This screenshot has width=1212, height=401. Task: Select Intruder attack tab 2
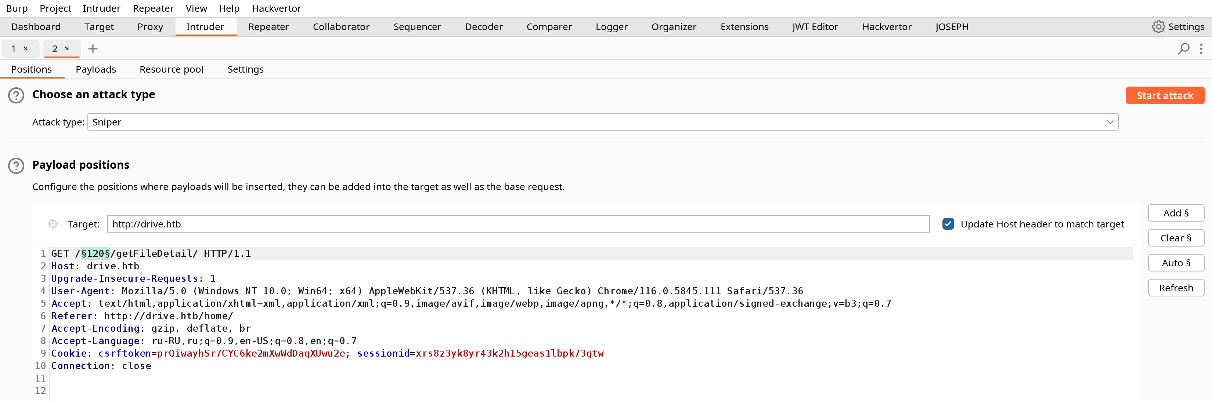coord(55,48)
